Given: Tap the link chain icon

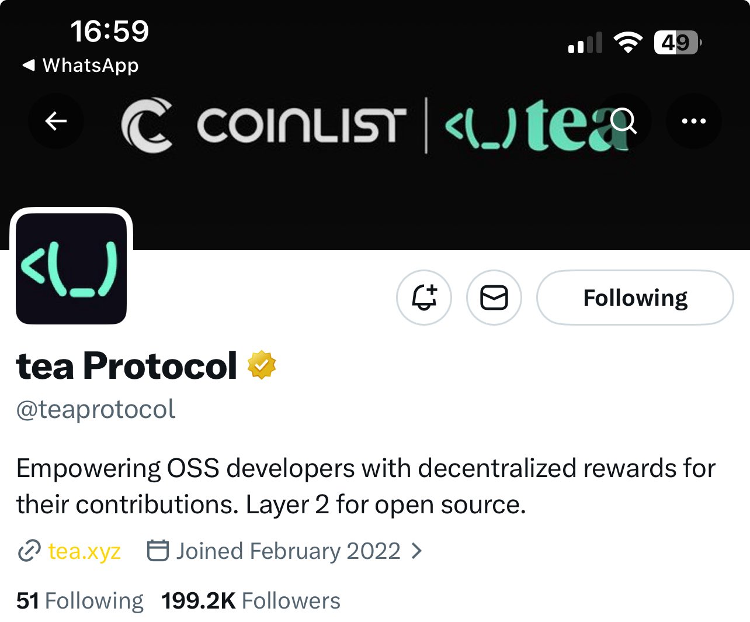Looking at the screenshot, I should [x=29, y=551].
